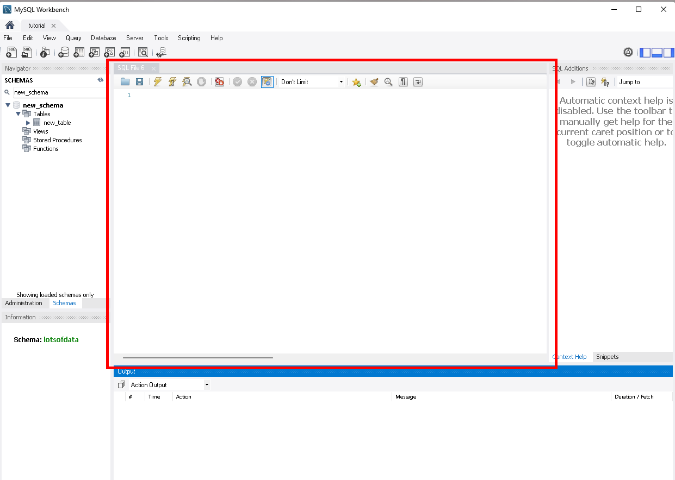Screen dimensions: 675x480
Task: Toggle the right sidebar panel visibility
Action: (x=668, y=52)
